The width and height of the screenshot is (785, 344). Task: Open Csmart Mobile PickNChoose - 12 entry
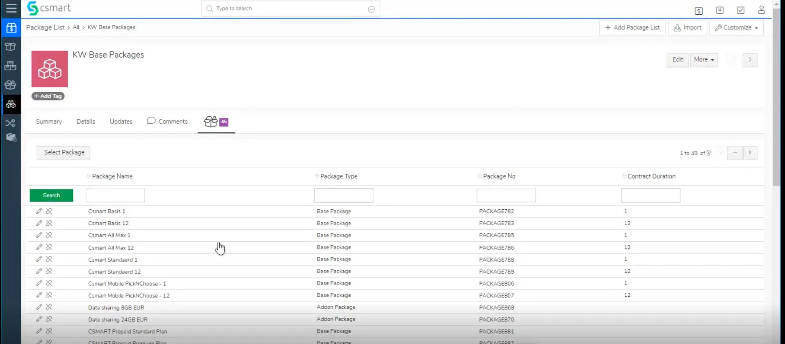click(129, 295)
